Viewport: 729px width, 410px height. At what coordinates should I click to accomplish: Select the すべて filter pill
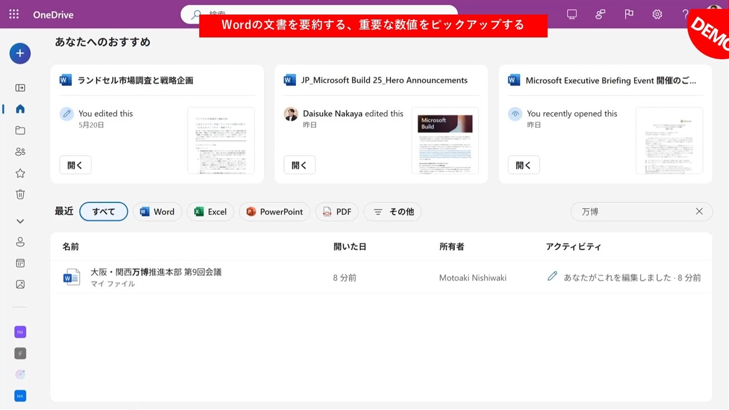[104, 212]
